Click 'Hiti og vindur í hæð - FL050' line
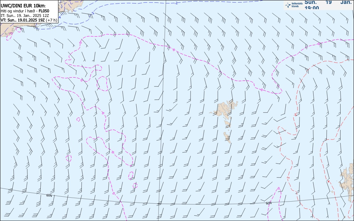 [x=25, y=11]
